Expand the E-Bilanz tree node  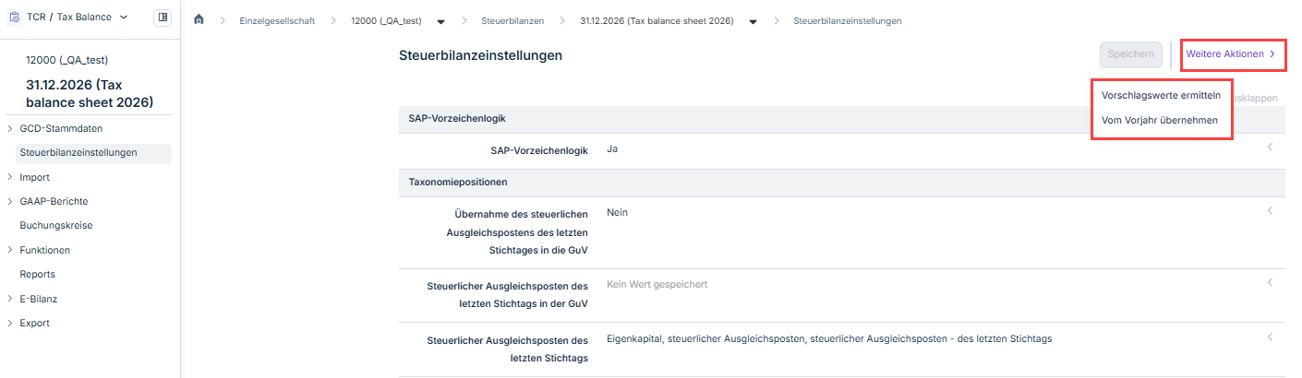[x=9, y=299]
